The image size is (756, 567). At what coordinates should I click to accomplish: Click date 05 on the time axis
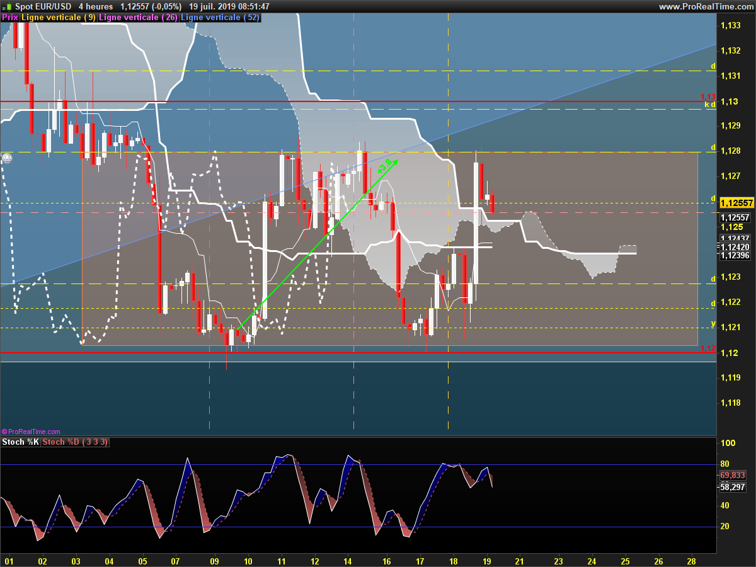[x=142, y=561]
